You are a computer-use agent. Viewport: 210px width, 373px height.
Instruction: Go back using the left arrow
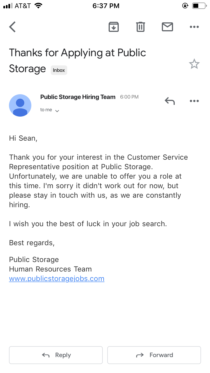(x=12, y=27)
